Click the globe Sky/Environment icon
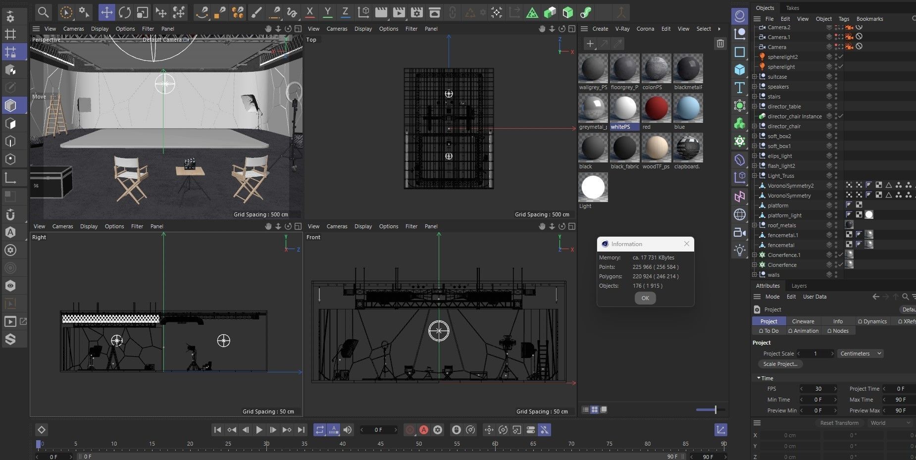 740,214
